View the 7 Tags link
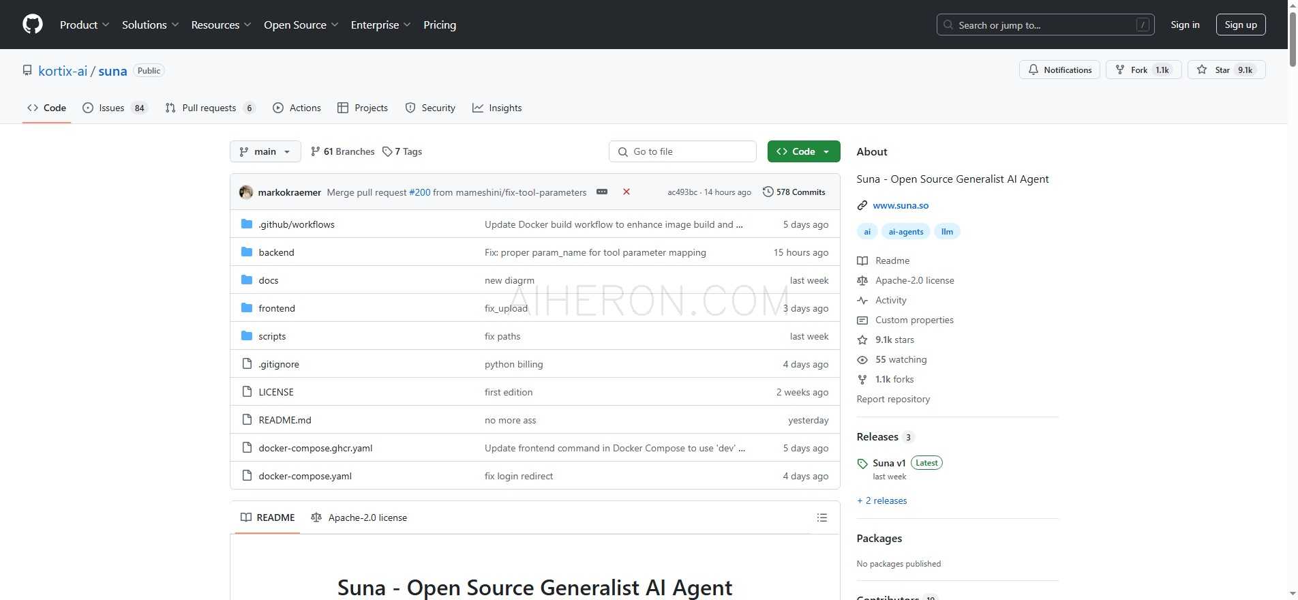This screenshot has width=1298, height=600. [x=402, y=151]
